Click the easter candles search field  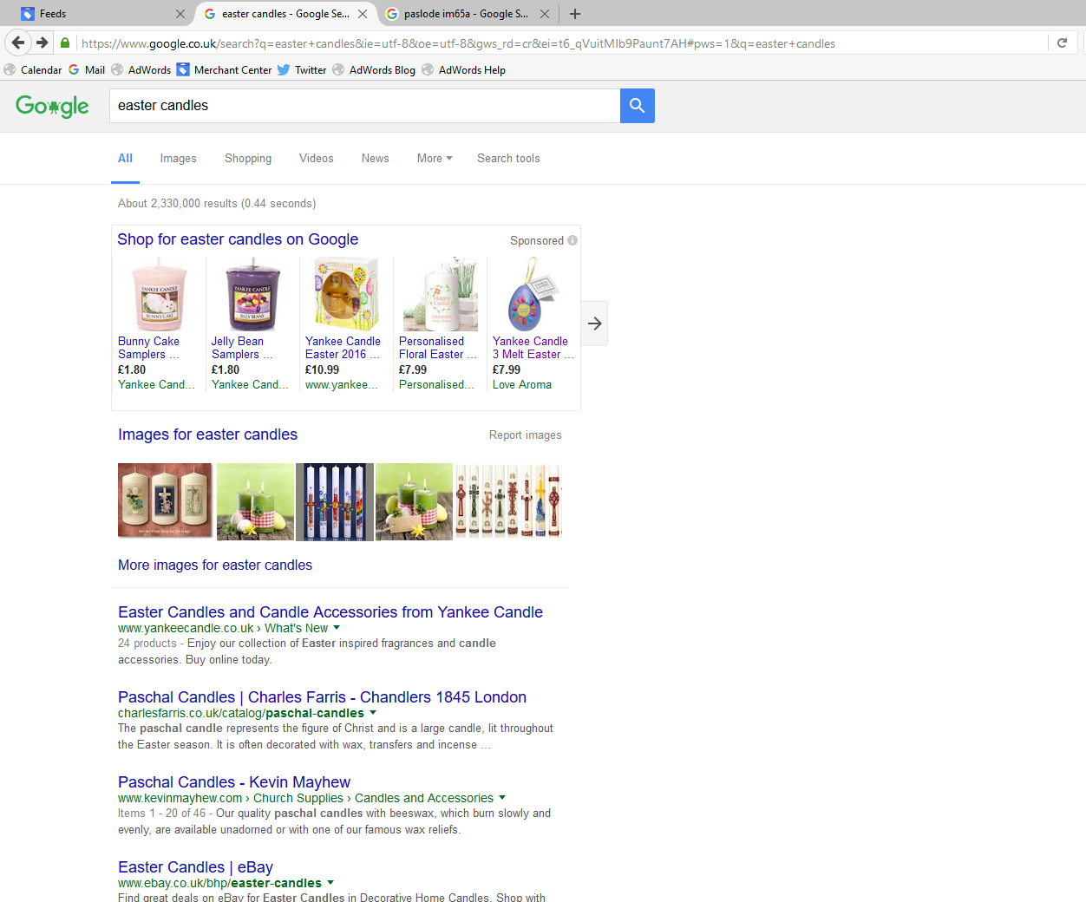pyautogui.click(x=364, y=106)
